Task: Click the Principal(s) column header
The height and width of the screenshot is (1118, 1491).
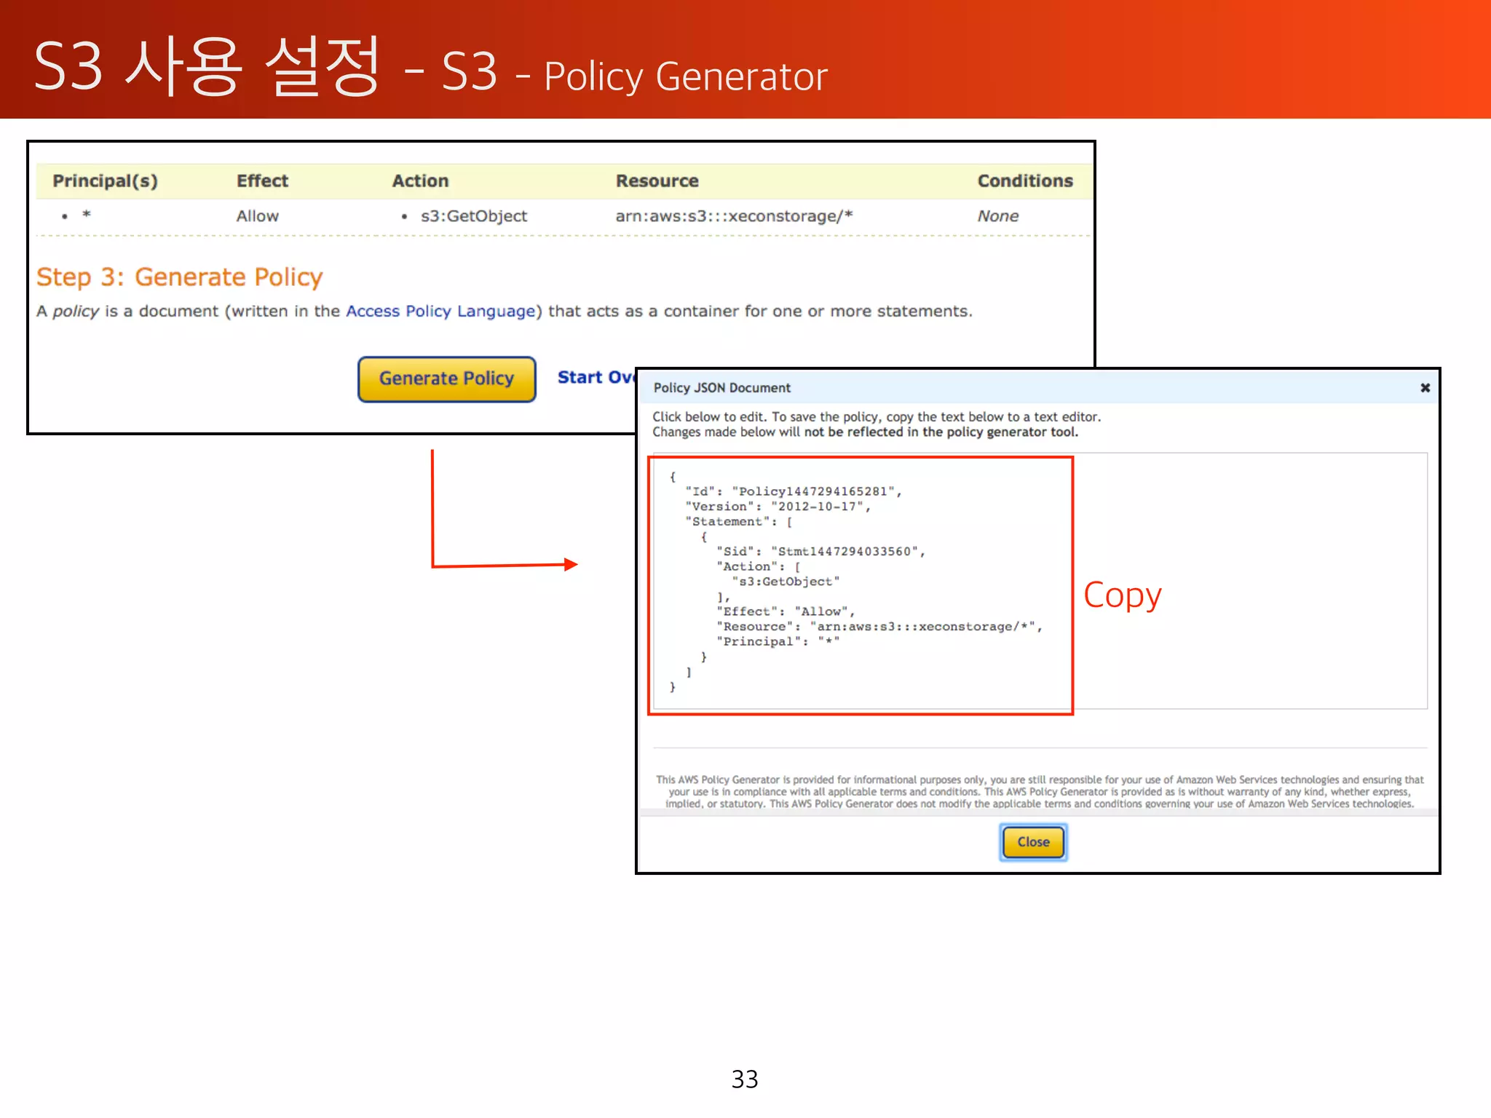Action: (105, 181)
